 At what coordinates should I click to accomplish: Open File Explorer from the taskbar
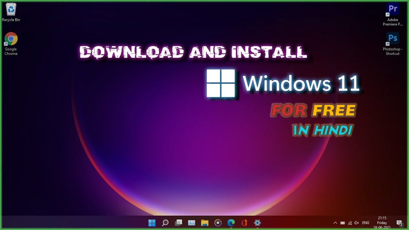pyautogui.click(x=205, y=223)
